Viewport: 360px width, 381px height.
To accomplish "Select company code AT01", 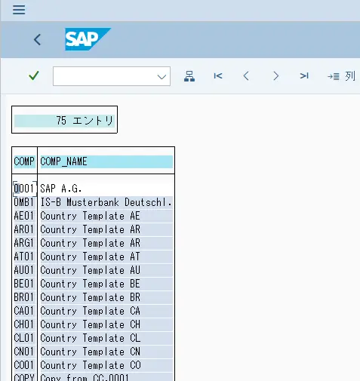I will pyautogui.click(x=24, y=257).
